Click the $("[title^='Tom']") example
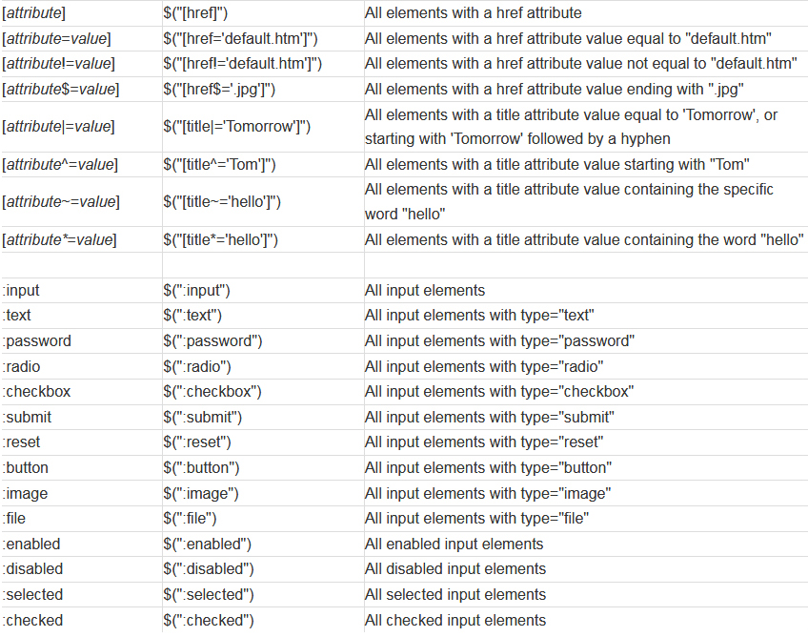The image size is (808, 637). click(219, 165)
